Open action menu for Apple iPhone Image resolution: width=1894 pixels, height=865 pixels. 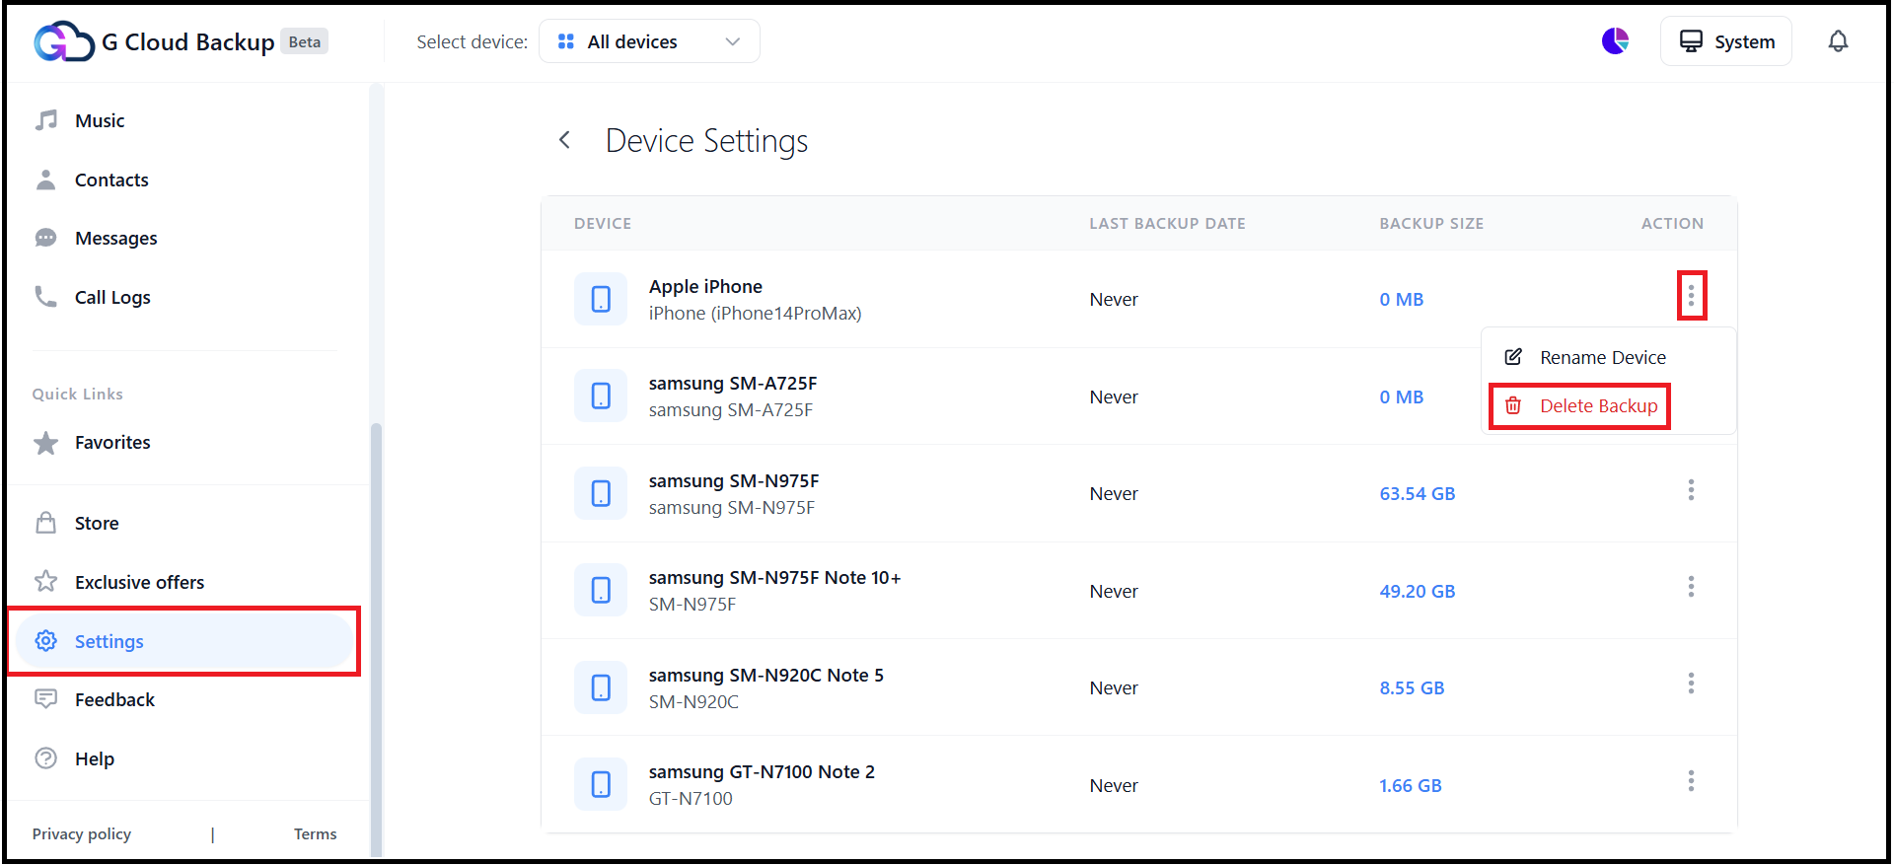pyautogui.click(x=1691, y=296)
